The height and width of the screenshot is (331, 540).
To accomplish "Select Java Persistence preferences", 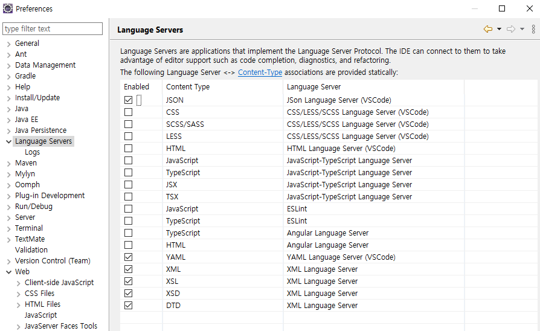I will click(40, 130).
